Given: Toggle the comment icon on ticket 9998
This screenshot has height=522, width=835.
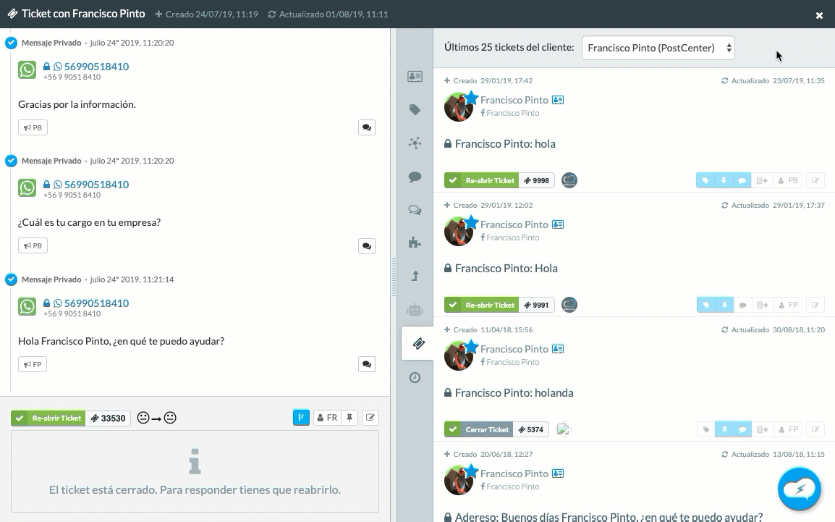Looking at the screenshot, I should [742, 180].
